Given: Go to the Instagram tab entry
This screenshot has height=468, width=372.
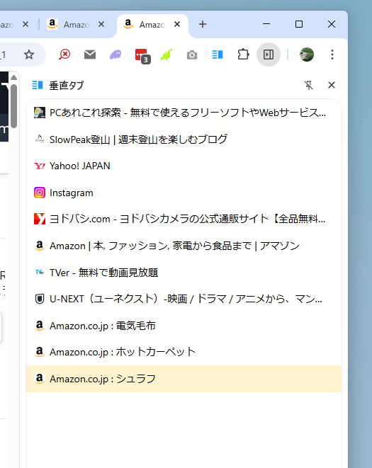Looking at the screenshot, I should 184,193.
